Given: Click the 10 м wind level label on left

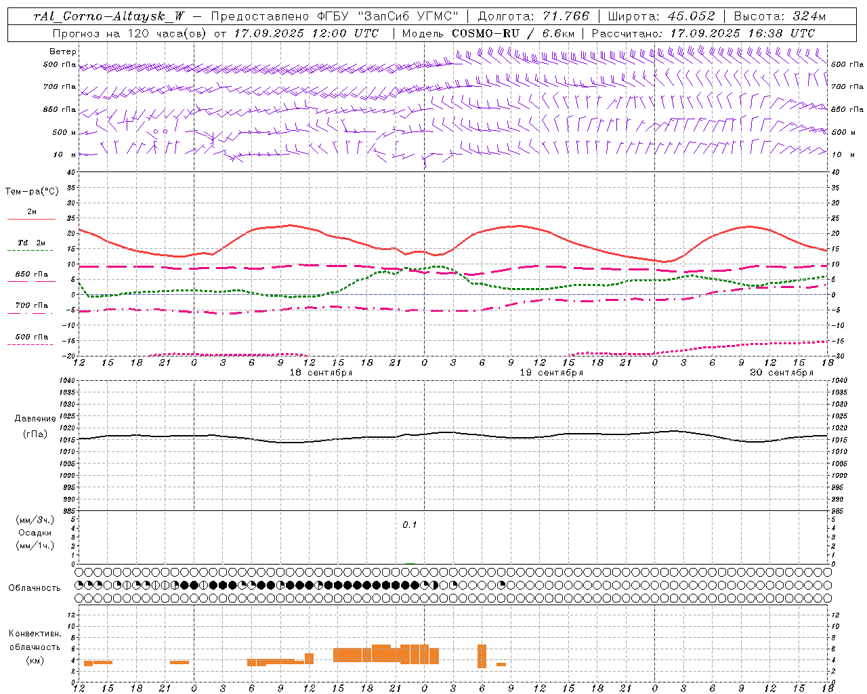Looking at the screenshot, I should [x=65, y=155].
